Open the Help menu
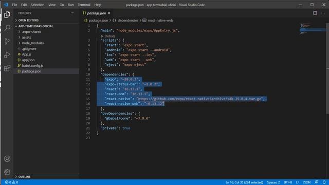Image resolution: width=329 pixels, height=185 pixels. pos(98,5)
